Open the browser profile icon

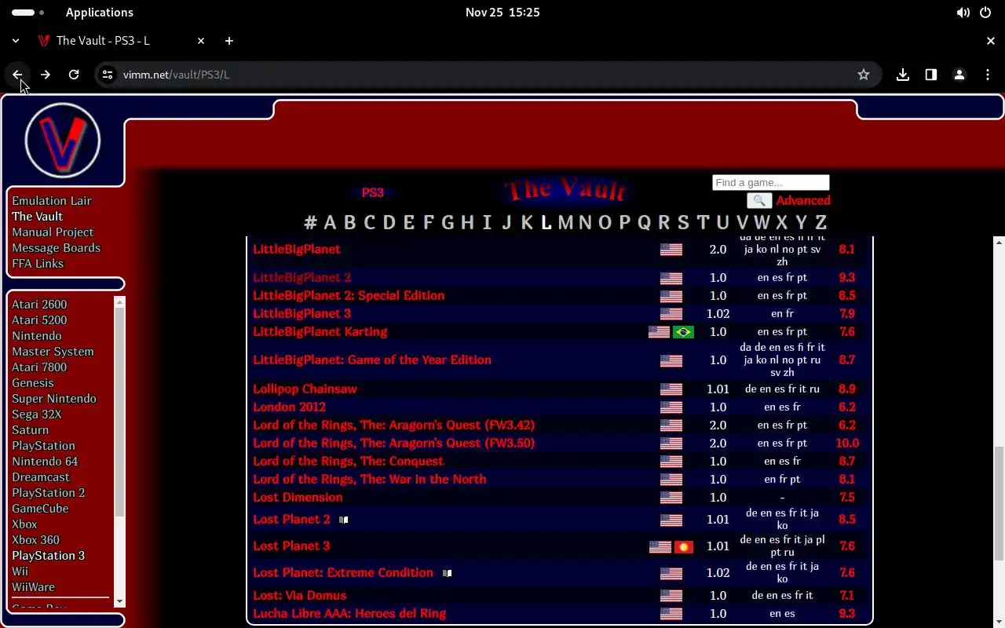959,75
